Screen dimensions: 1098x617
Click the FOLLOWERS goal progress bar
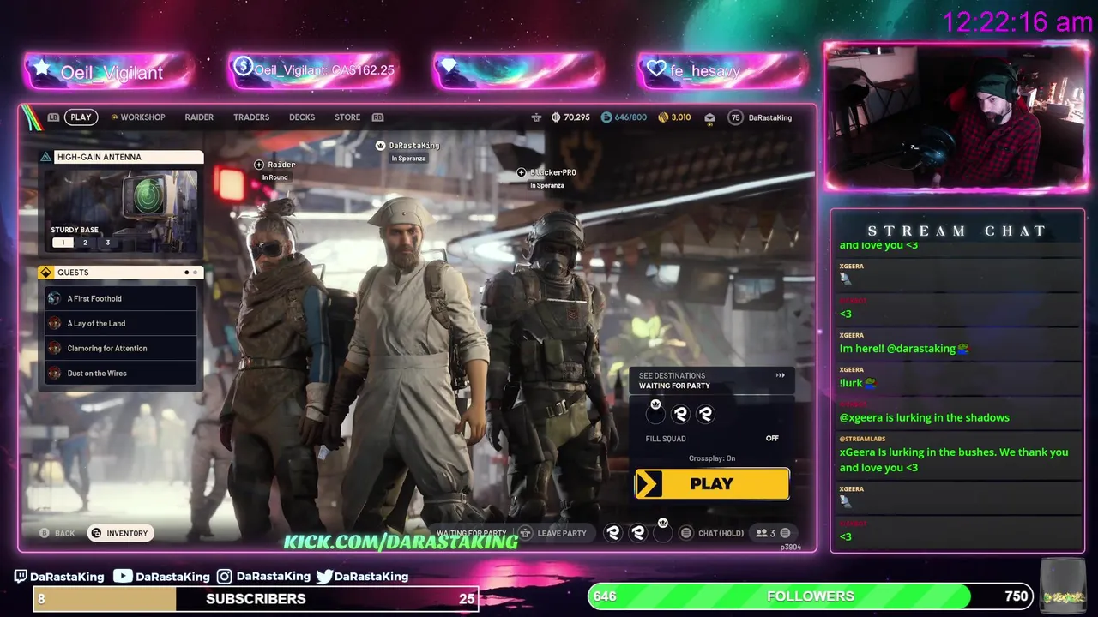click(809, 596)
